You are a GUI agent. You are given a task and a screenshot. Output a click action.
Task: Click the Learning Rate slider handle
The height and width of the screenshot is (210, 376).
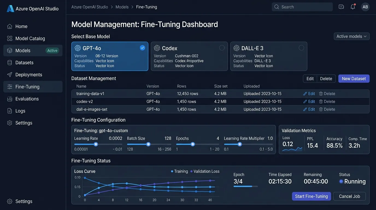coord(96,144)
